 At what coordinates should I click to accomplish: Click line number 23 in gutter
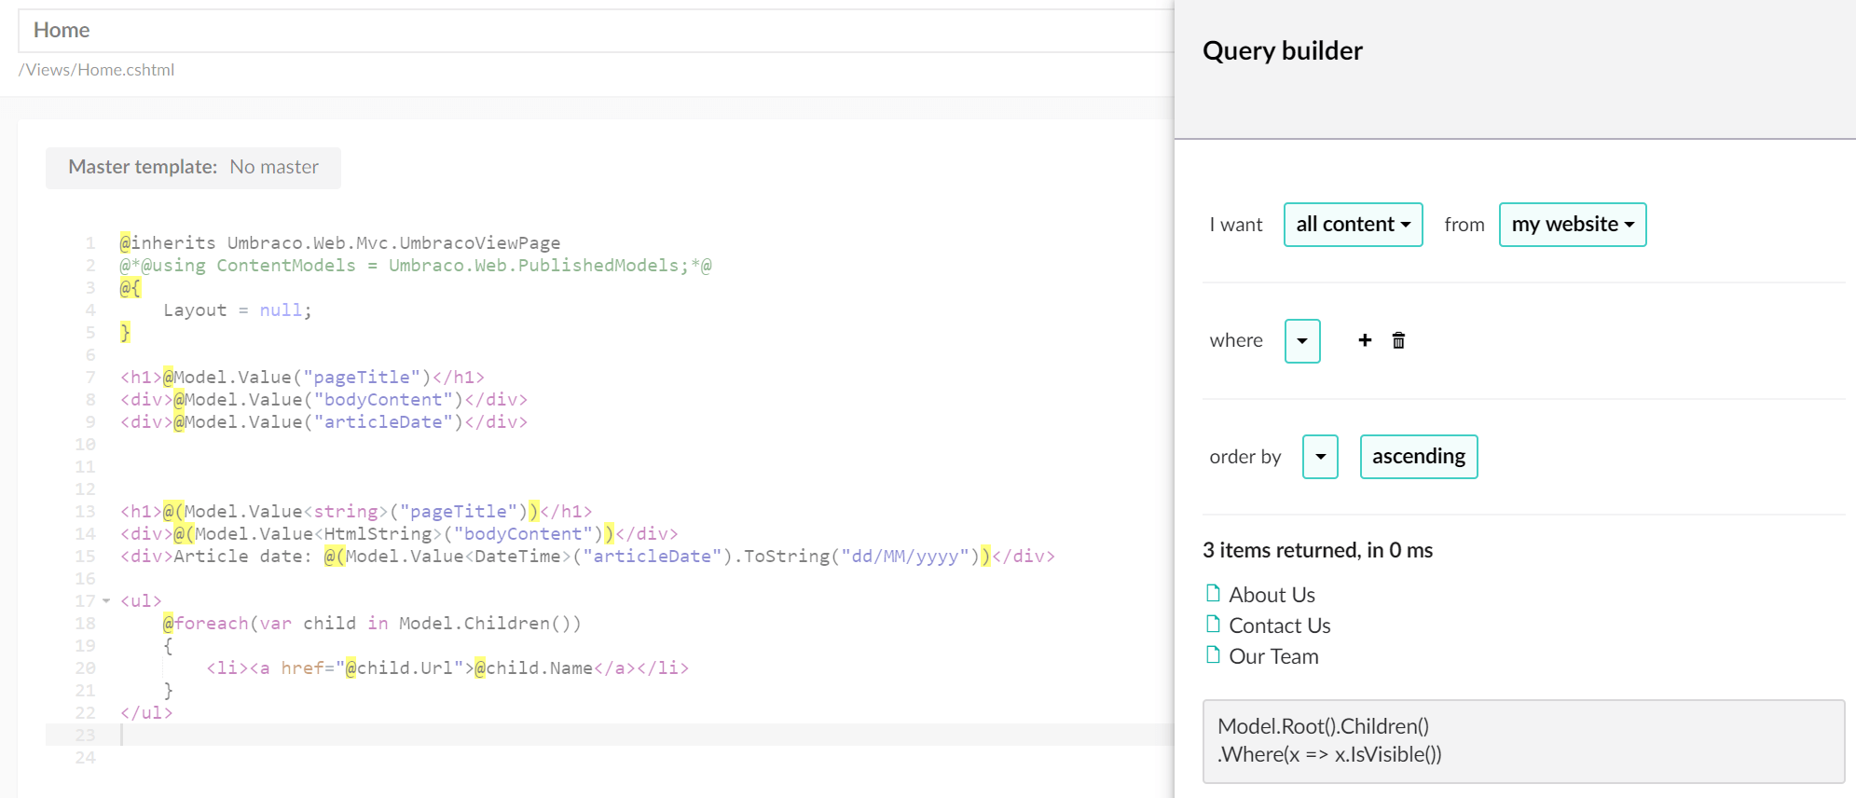point(85,735)
